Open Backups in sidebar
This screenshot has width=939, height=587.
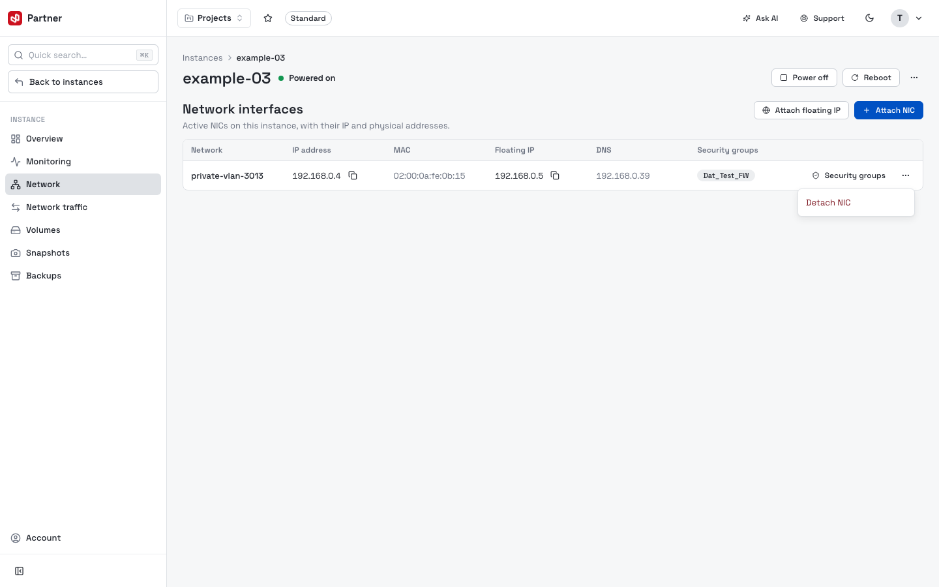[83, 276]
